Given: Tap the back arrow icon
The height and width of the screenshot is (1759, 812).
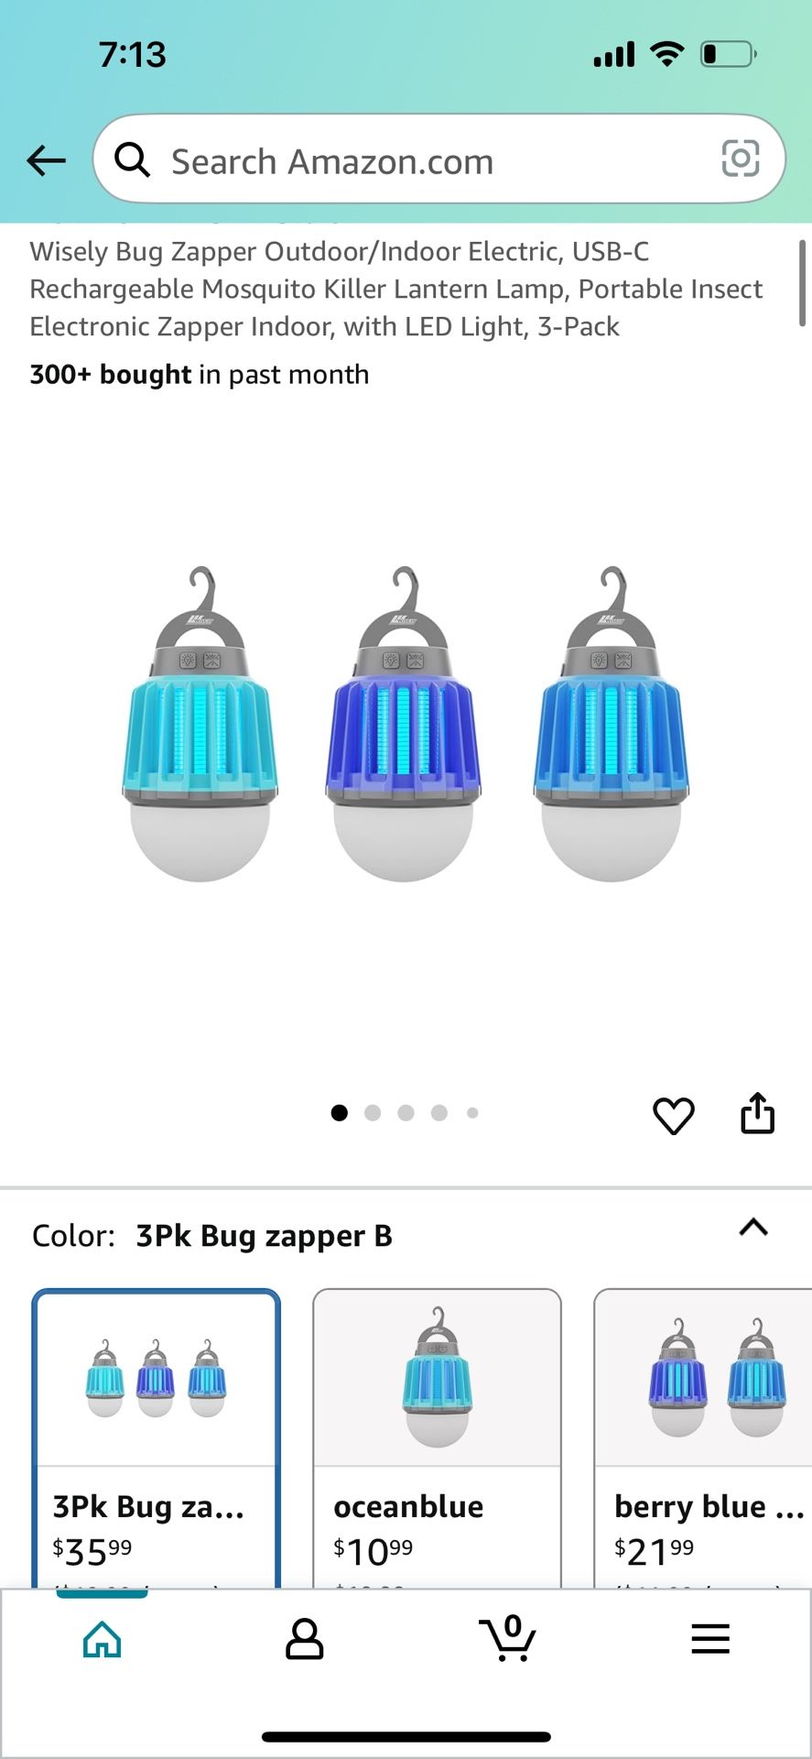Looking at the screenshot, I should click(47, 160).
